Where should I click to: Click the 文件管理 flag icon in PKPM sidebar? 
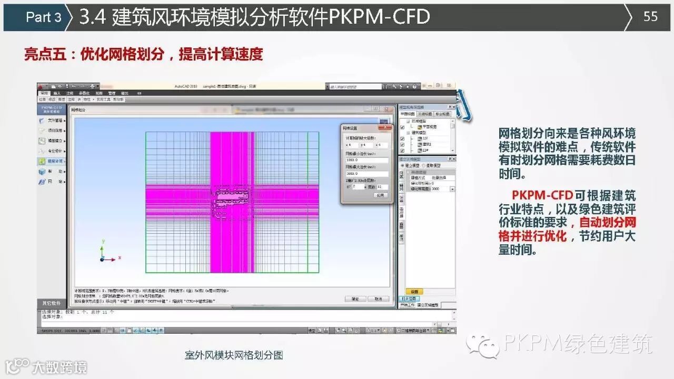click(42, 121)
